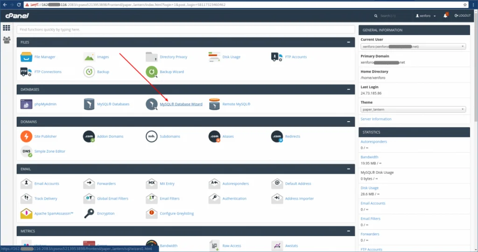Open the Disk Usage icon

coord(214,57)
